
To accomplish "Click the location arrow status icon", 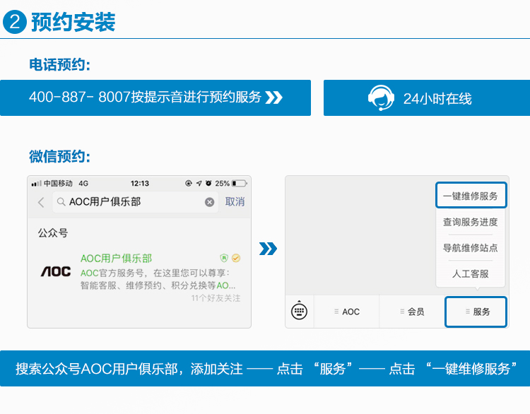I will click(199, 183).
